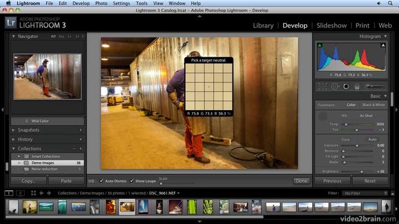Select the Crop Overlay tool
The image size is (399, 224).
pos(322,86)
